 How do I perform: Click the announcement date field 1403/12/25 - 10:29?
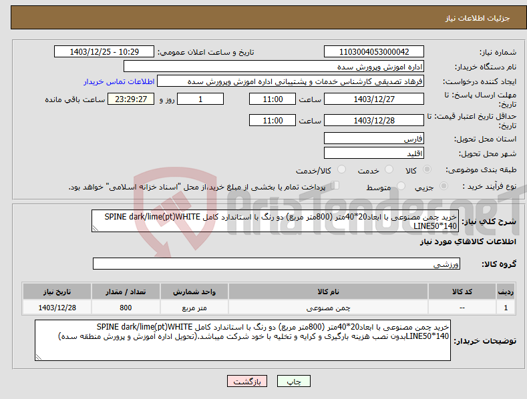coord(104,52)
